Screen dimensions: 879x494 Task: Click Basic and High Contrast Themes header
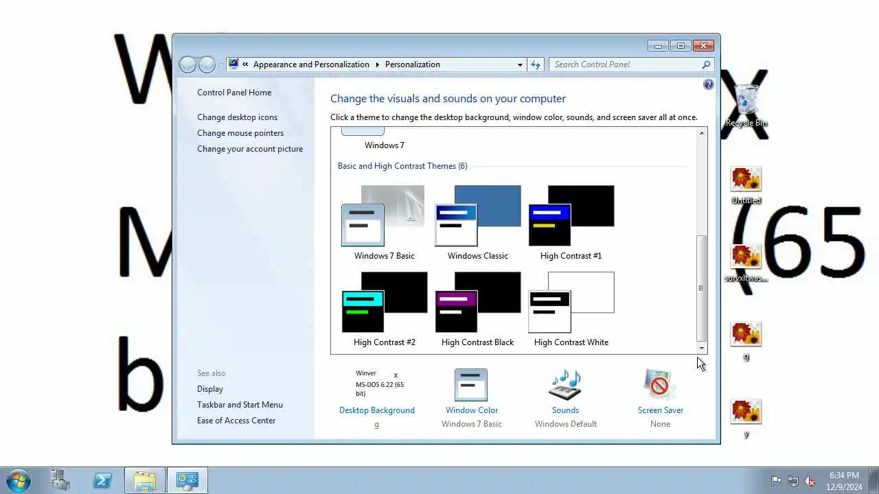(x=402, y=166)
